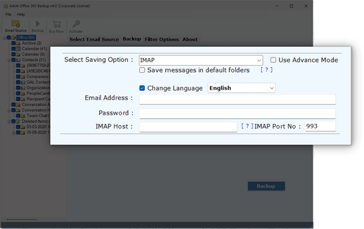Collapse the Office365 tree node
This screenshot has width=364, height=229.
[x=5, y=38]
